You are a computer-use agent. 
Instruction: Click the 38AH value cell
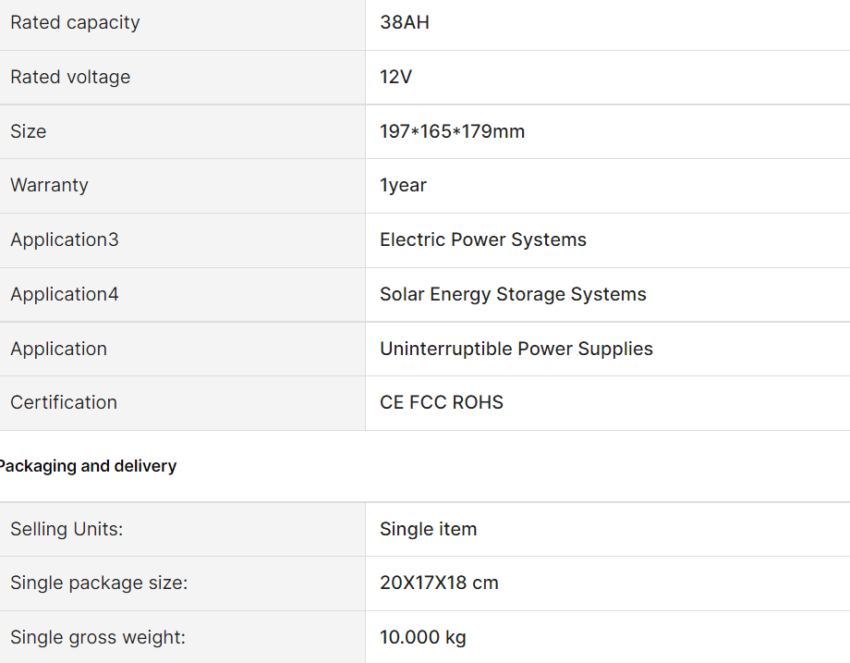[405, 23]
